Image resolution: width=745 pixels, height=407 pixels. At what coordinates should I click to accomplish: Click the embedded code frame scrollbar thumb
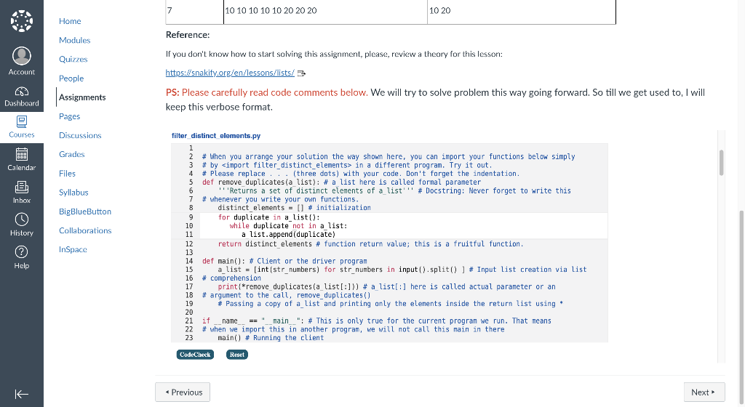click(x=721, y=163)
